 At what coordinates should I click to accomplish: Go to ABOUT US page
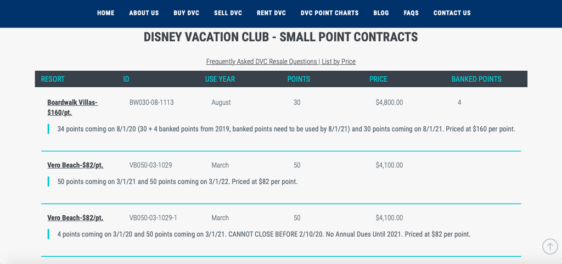[144, 13]
